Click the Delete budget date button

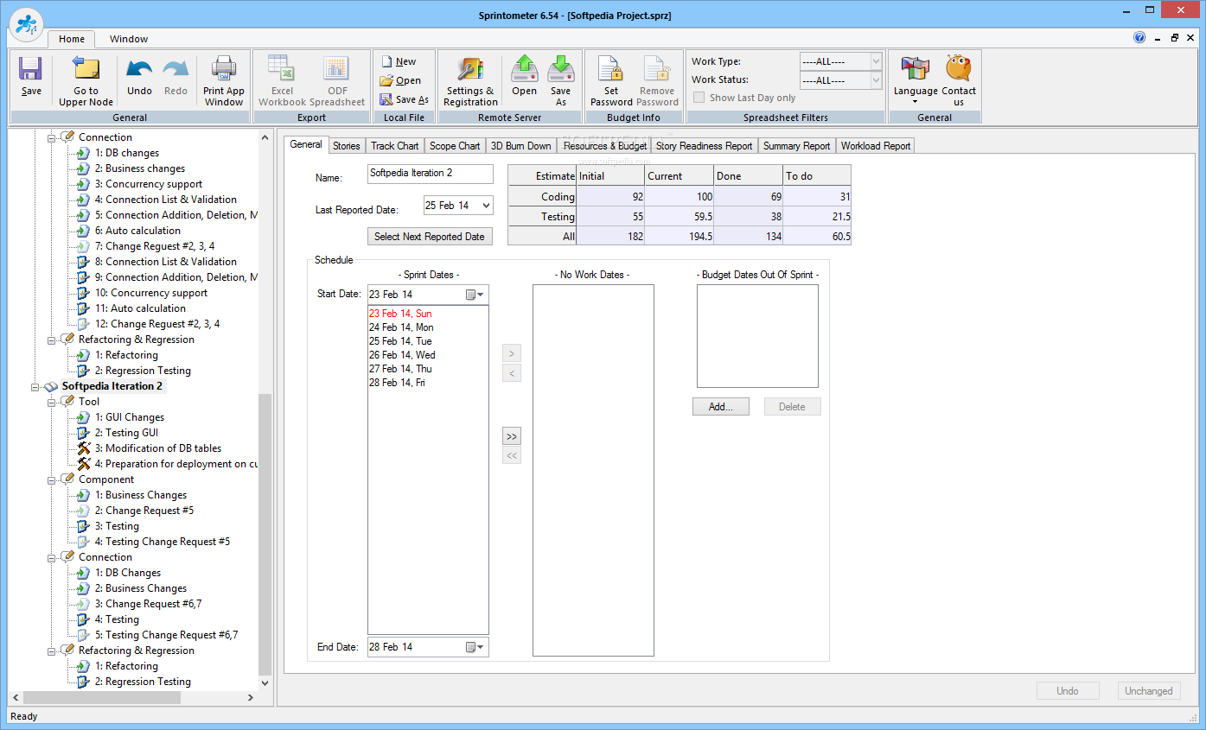point(792,407)
